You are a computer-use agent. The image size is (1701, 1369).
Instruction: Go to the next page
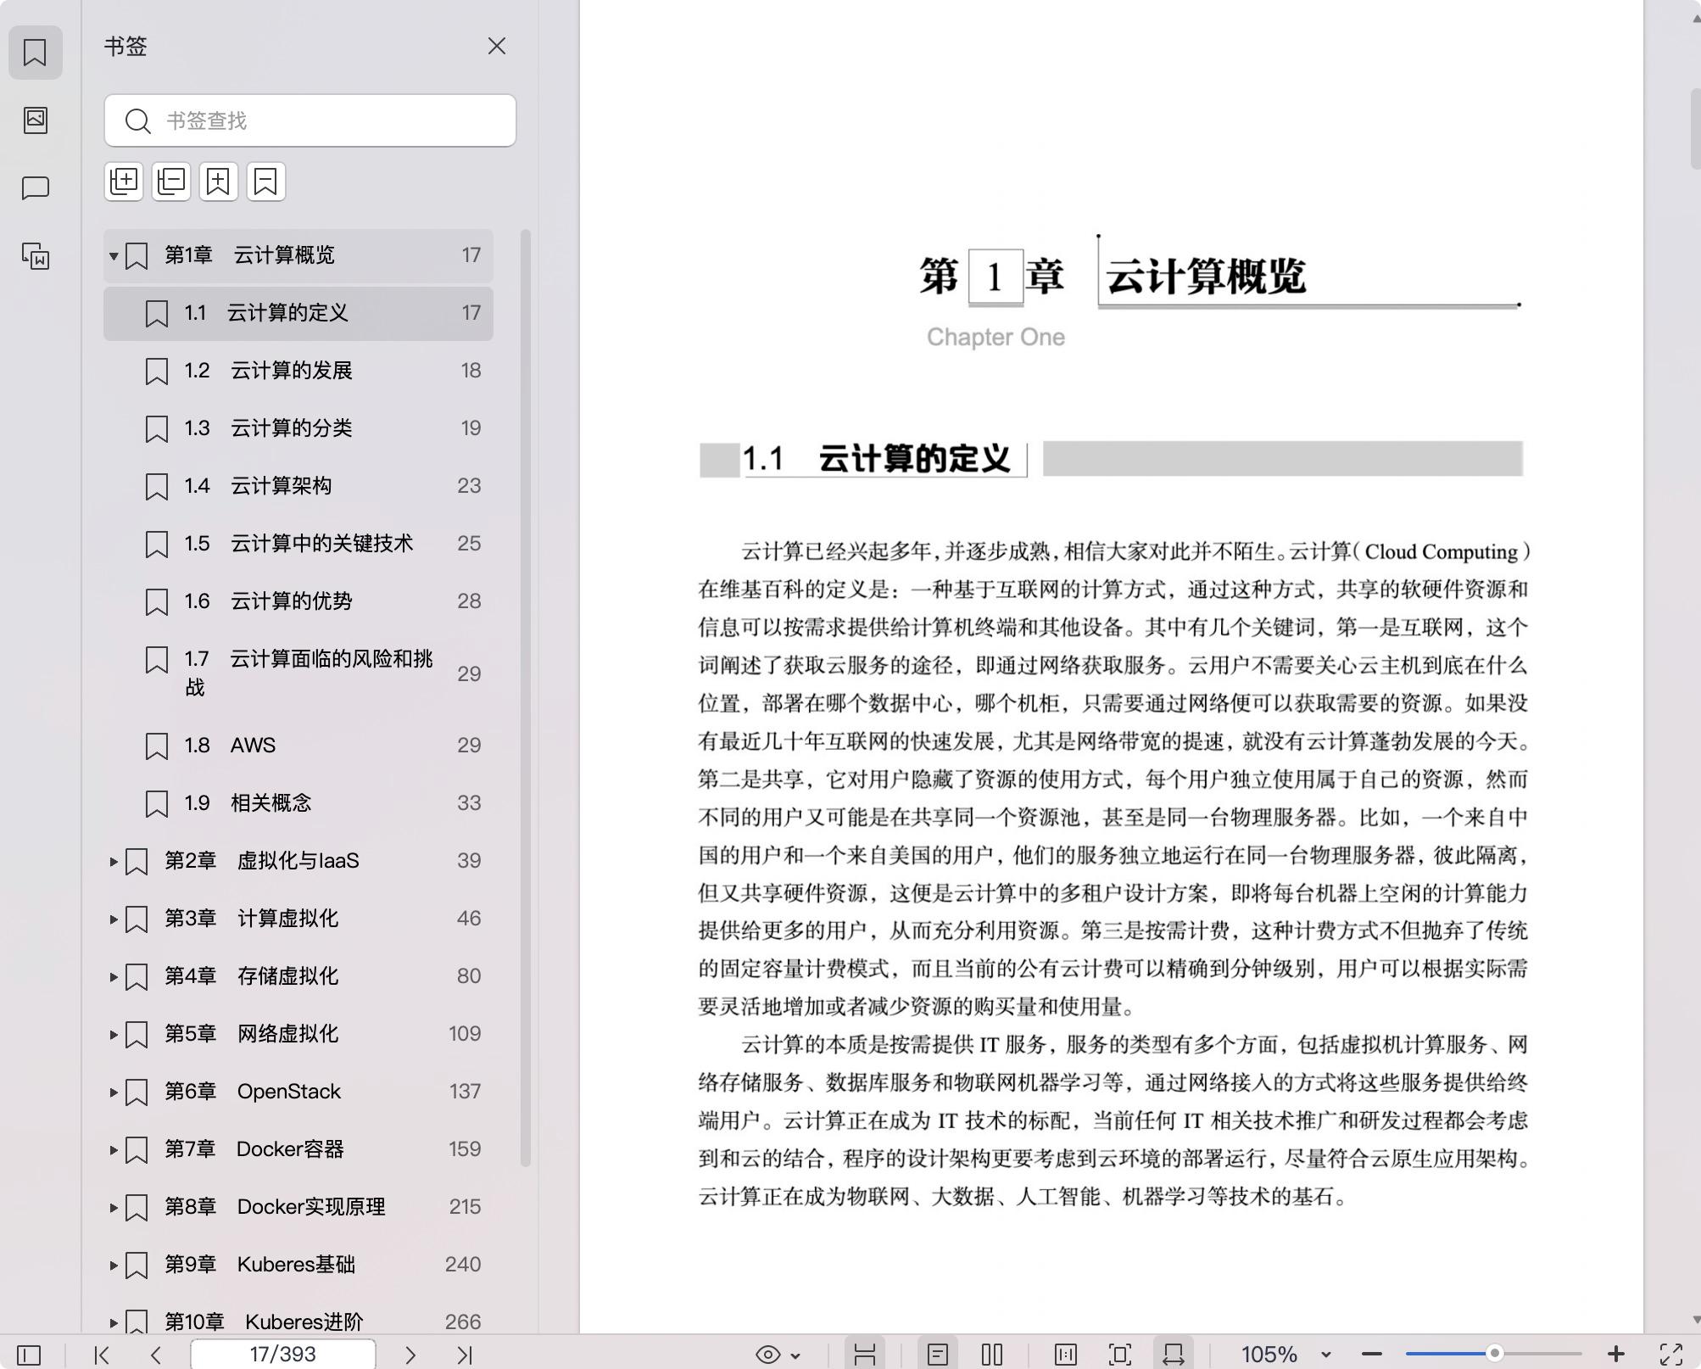[410, 1355]
